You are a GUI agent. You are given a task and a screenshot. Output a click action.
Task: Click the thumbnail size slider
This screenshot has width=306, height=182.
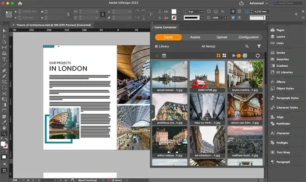click(x=239, y=55)
